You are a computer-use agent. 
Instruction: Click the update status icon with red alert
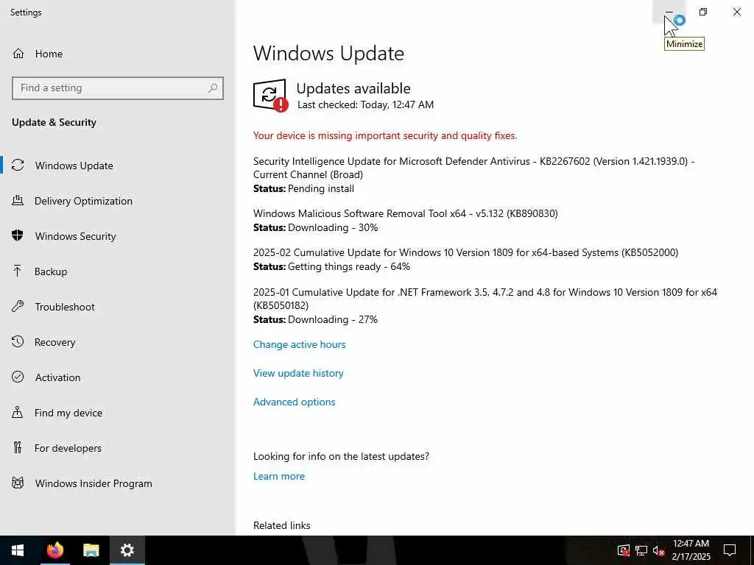[x=270, y=95]
